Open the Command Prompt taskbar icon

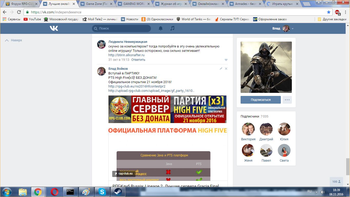[x=70, y=192]
